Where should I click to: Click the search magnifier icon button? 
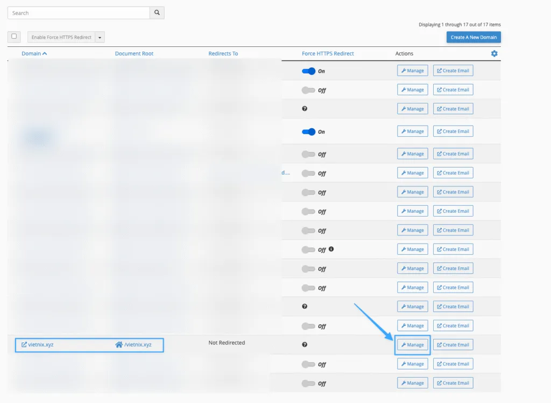pyautogui.click(x=157, y=13)
